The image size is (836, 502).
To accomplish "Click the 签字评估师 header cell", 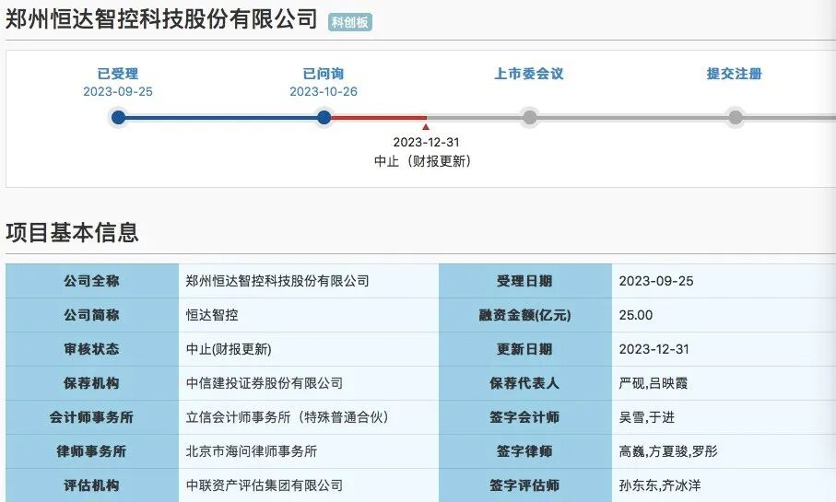I will click(x=524, y=485).
